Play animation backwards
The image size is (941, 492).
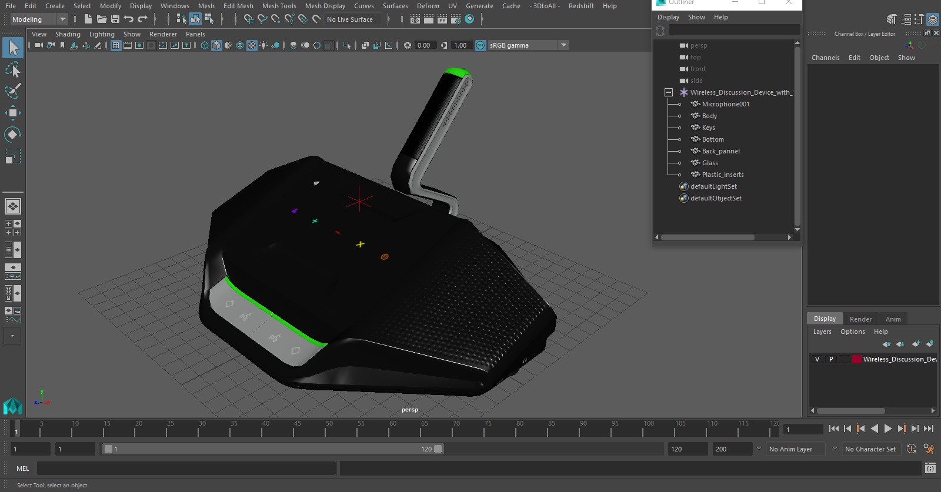(875, 429)
